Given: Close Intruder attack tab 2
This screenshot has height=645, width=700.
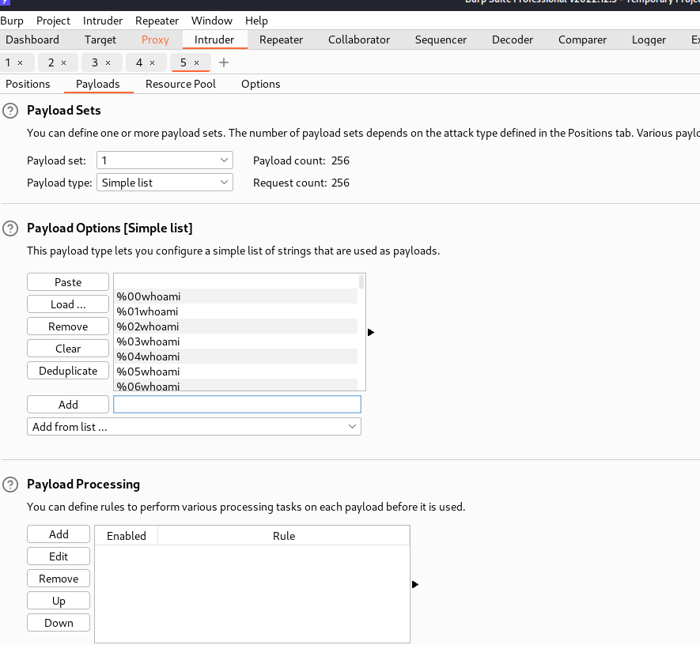Looking at the screenshot, I should pos(63,63).
